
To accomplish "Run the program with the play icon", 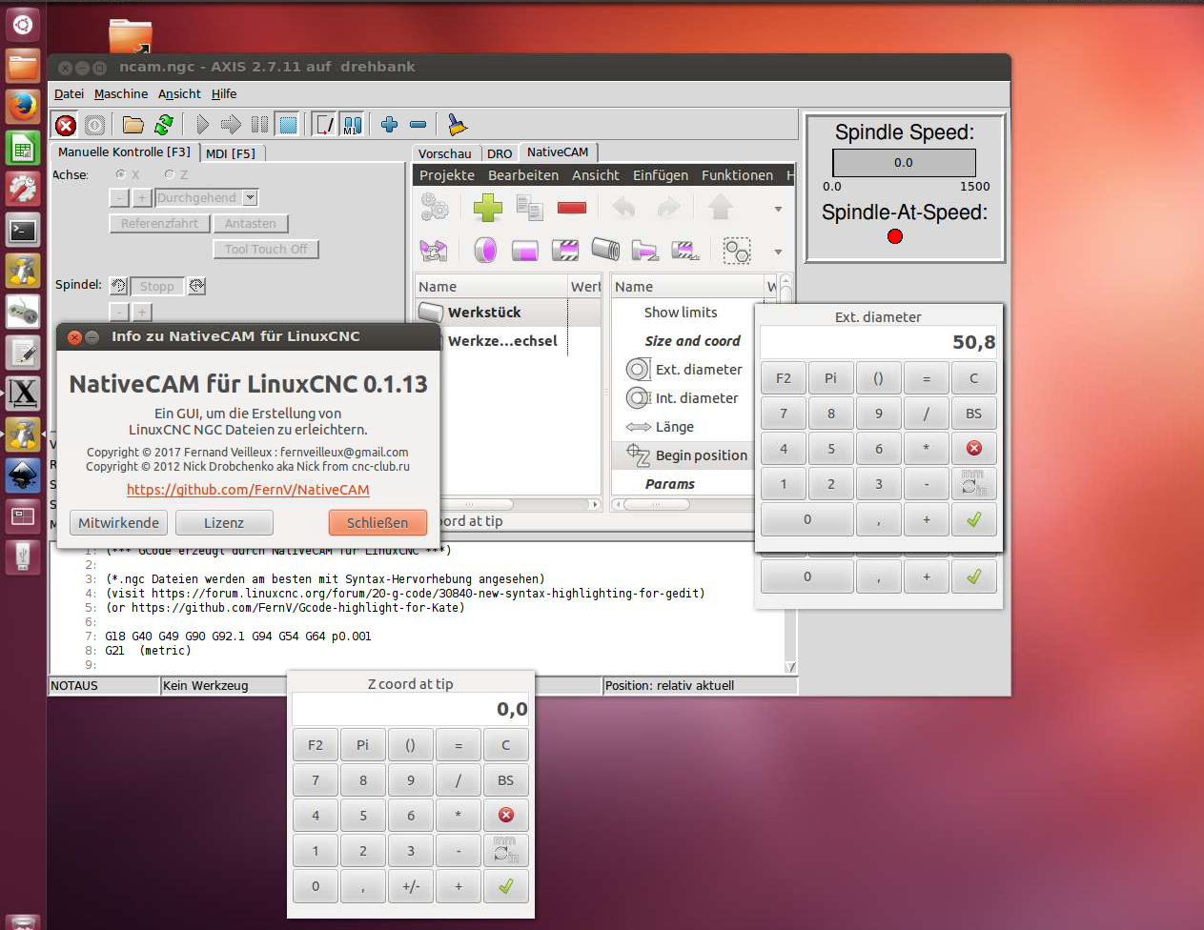I will pyautogui.click(x=202, y=125).
